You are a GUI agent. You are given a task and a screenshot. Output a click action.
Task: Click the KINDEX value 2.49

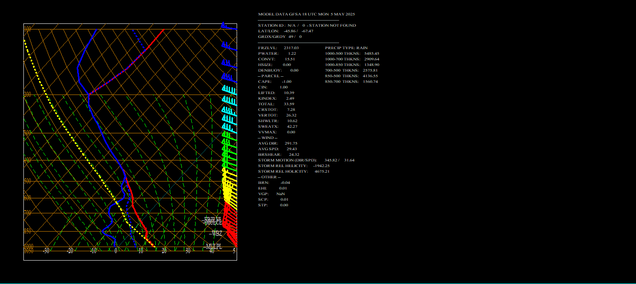point(290,98)
